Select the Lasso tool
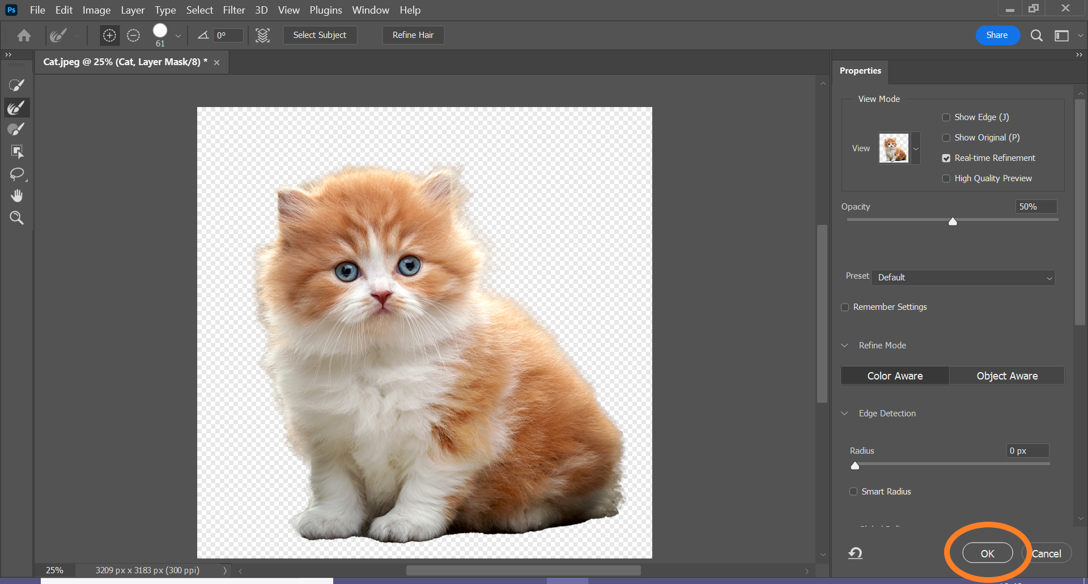Viewport: 1088px width, 584px height. [x=16, y=174]
